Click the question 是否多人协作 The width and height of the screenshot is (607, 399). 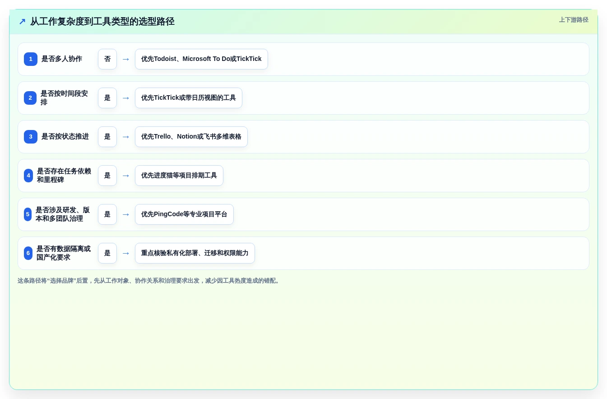click(62, 59)
